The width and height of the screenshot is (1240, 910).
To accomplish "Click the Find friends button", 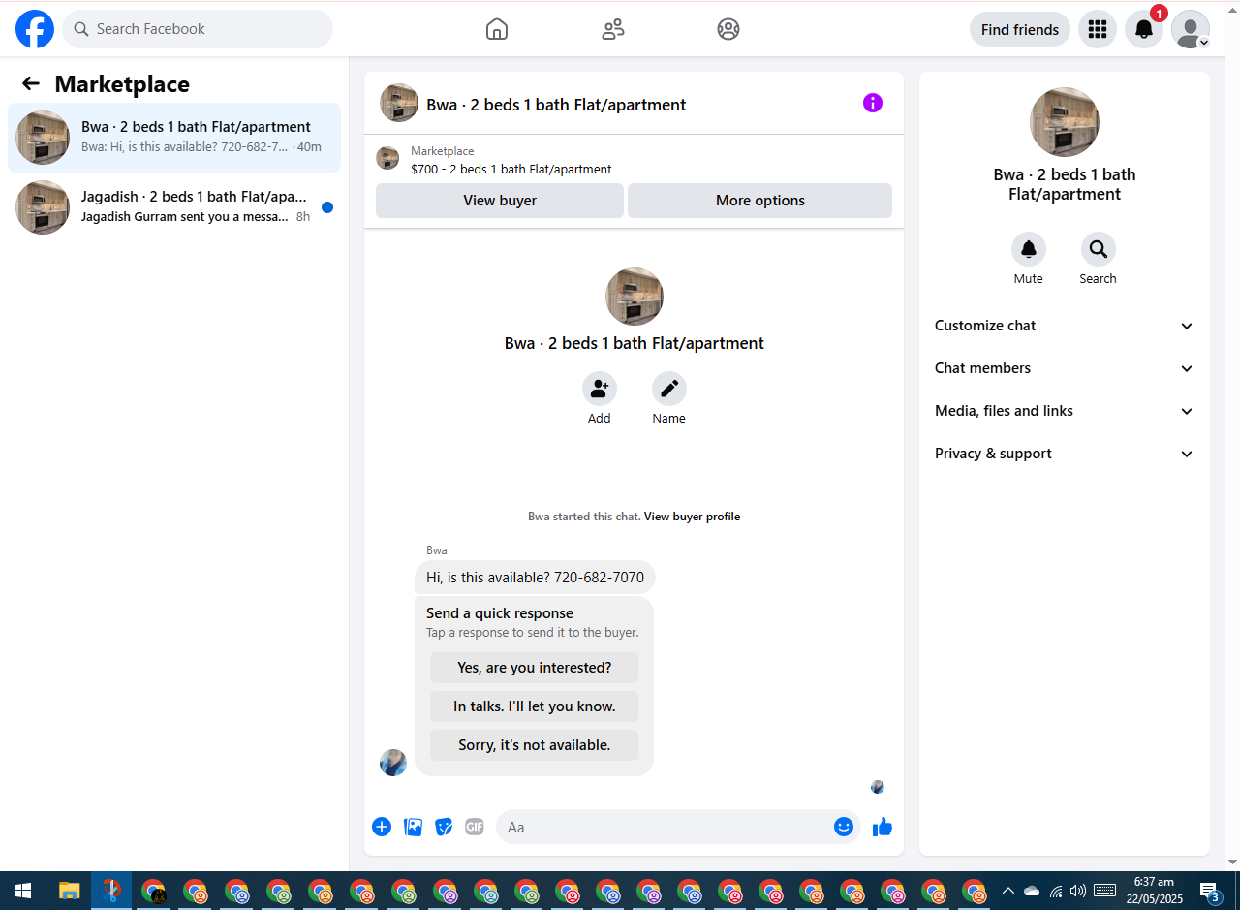I will coord(1019,29).
